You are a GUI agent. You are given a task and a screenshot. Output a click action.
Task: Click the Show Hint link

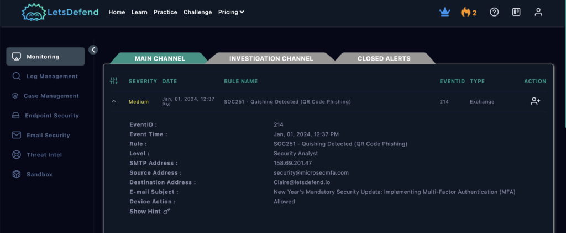(x=145, y=212)
